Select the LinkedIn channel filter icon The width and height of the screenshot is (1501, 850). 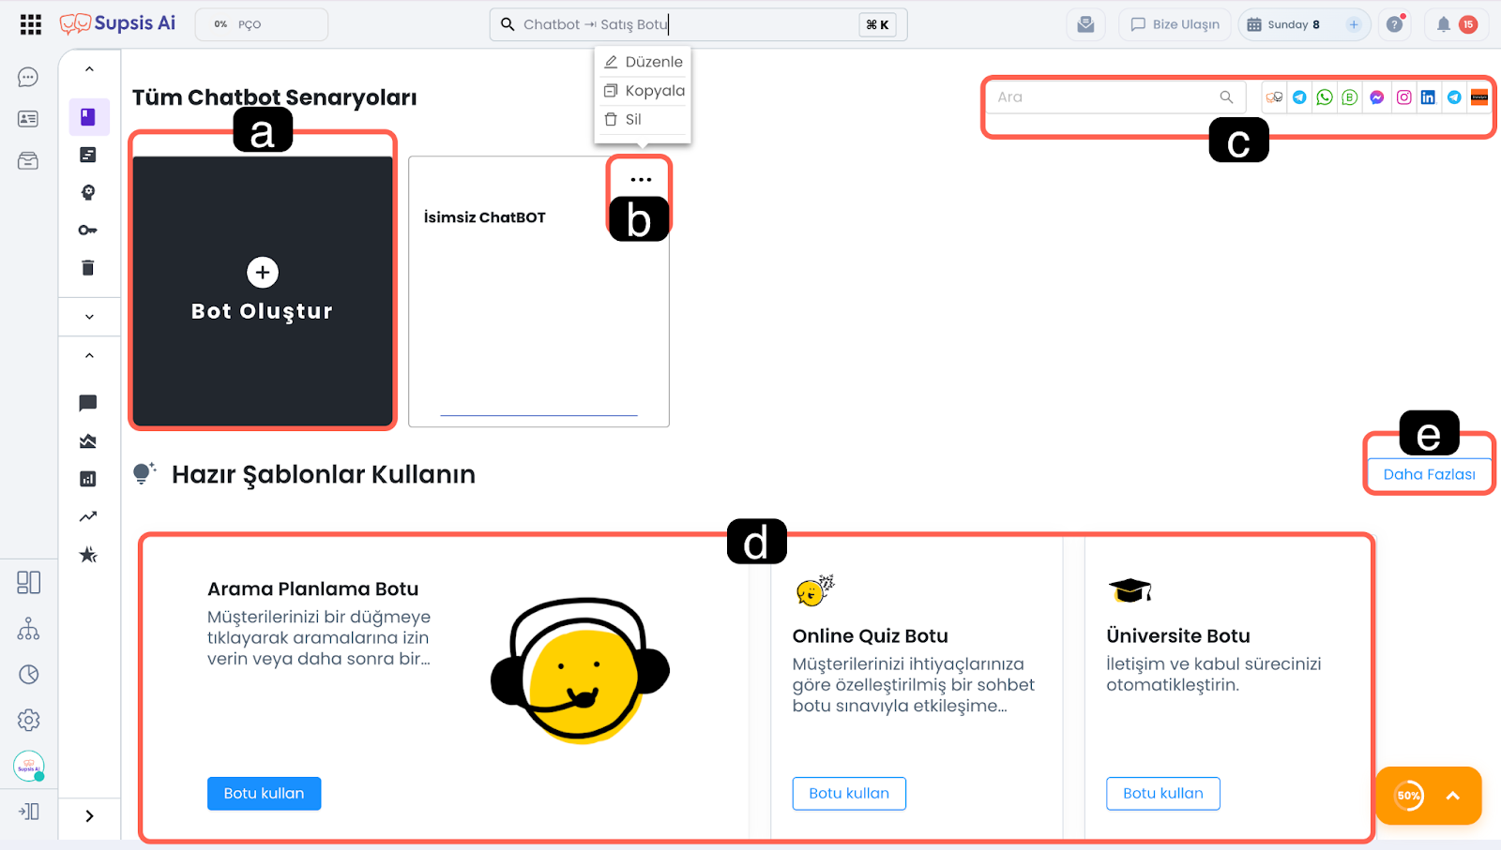pyautogui.click(x=1428, y=97)
